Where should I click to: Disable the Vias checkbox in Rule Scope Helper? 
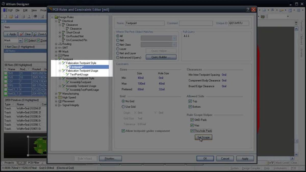tap(192, 125)
